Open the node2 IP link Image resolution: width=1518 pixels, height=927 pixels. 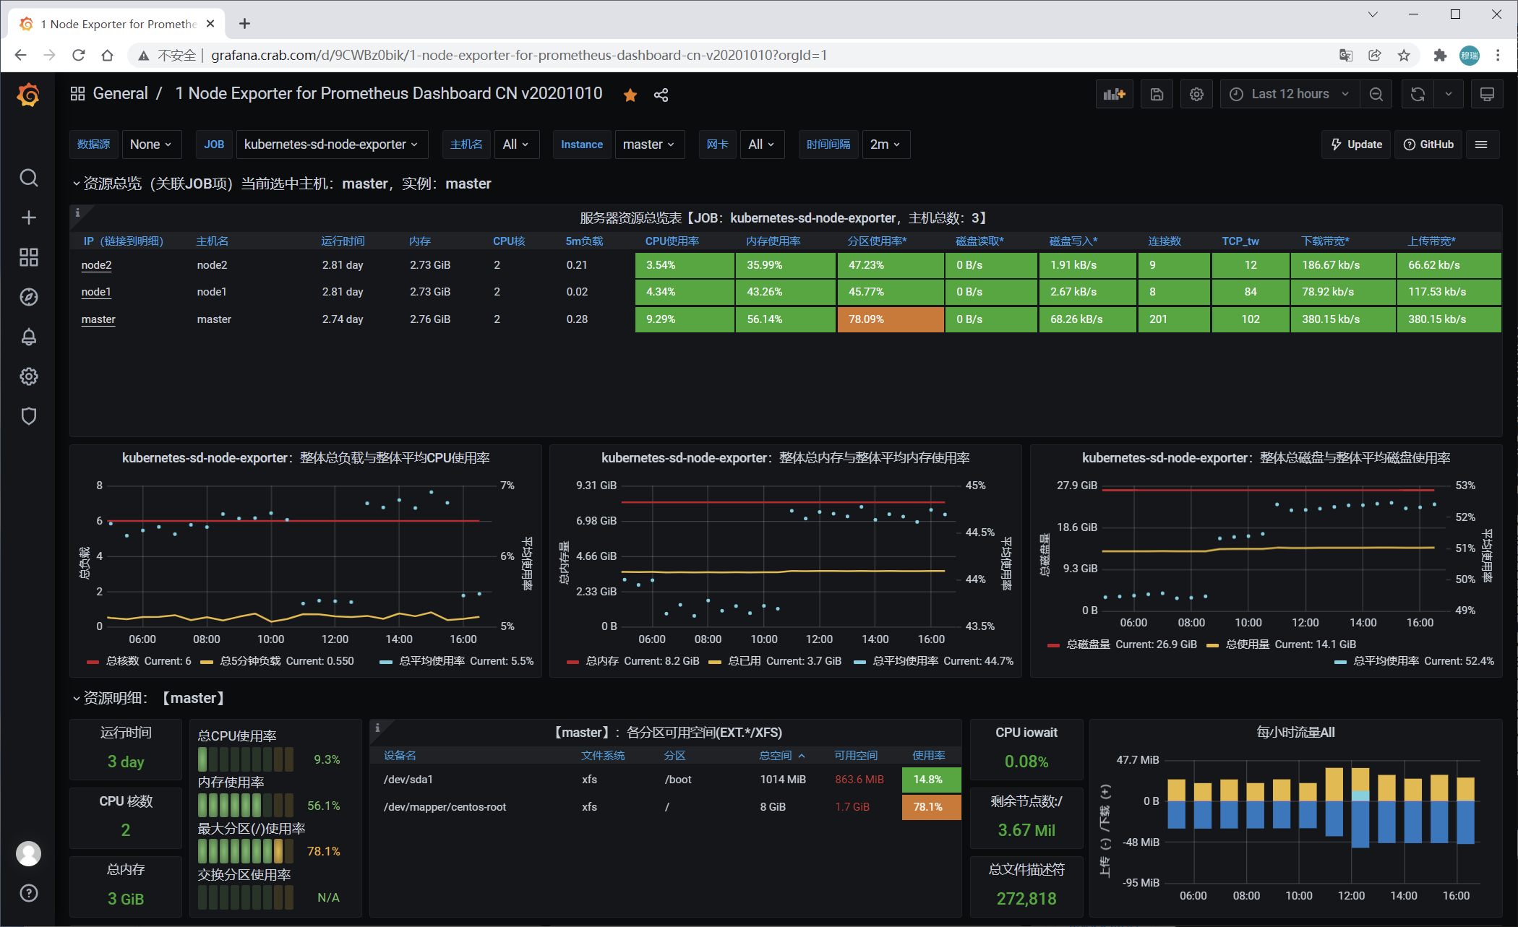tap(96, 265)
